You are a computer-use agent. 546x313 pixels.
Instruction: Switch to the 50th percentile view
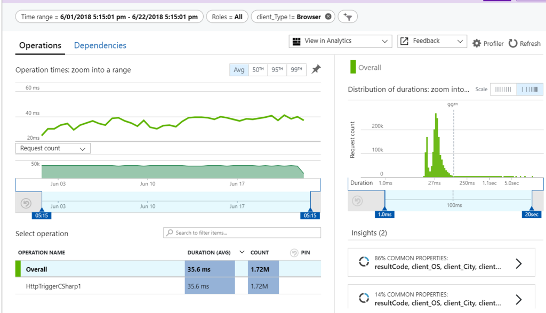coord(258,70)
